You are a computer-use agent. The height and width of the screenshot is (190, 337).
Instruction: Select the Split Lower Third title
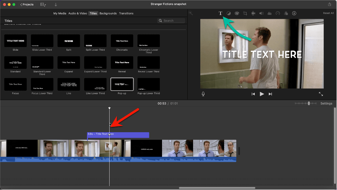pyautogui.click(x=95, y=41)
